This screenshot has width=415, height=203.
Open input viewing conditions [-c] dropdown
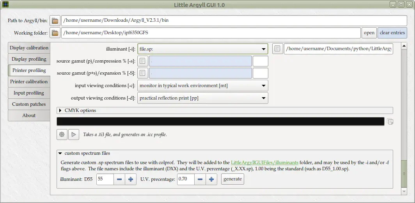click(x=203, y=86)
